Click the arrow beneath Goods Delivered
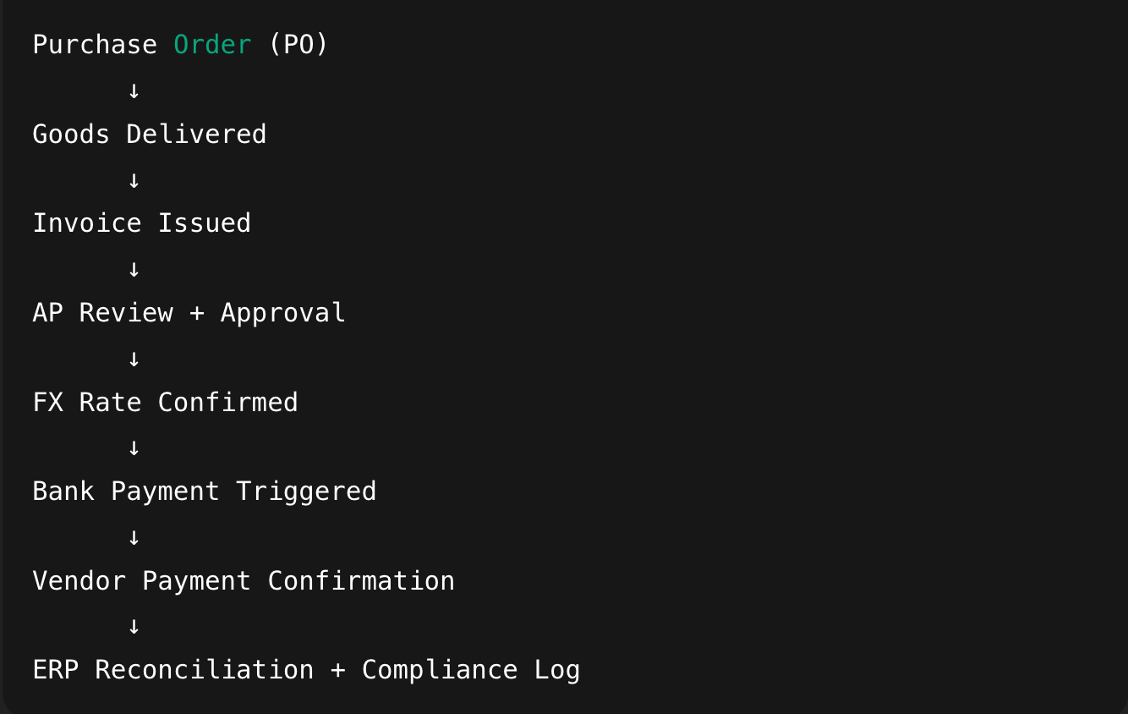This screenshot has height=714, width=1128. [134, 179]
